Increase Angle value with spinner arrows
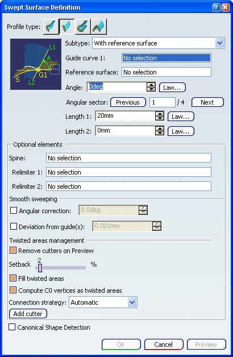Viewport: 233px width, 357px height. [x=151, y=85]
